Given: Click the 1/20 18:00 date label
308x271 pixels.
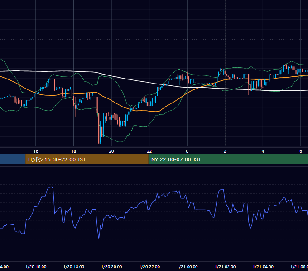Looking at the screenshot, I should tap(74, 266).
